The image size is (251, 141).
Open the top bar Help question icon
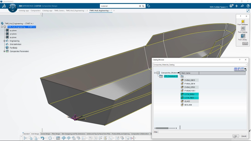248,6
